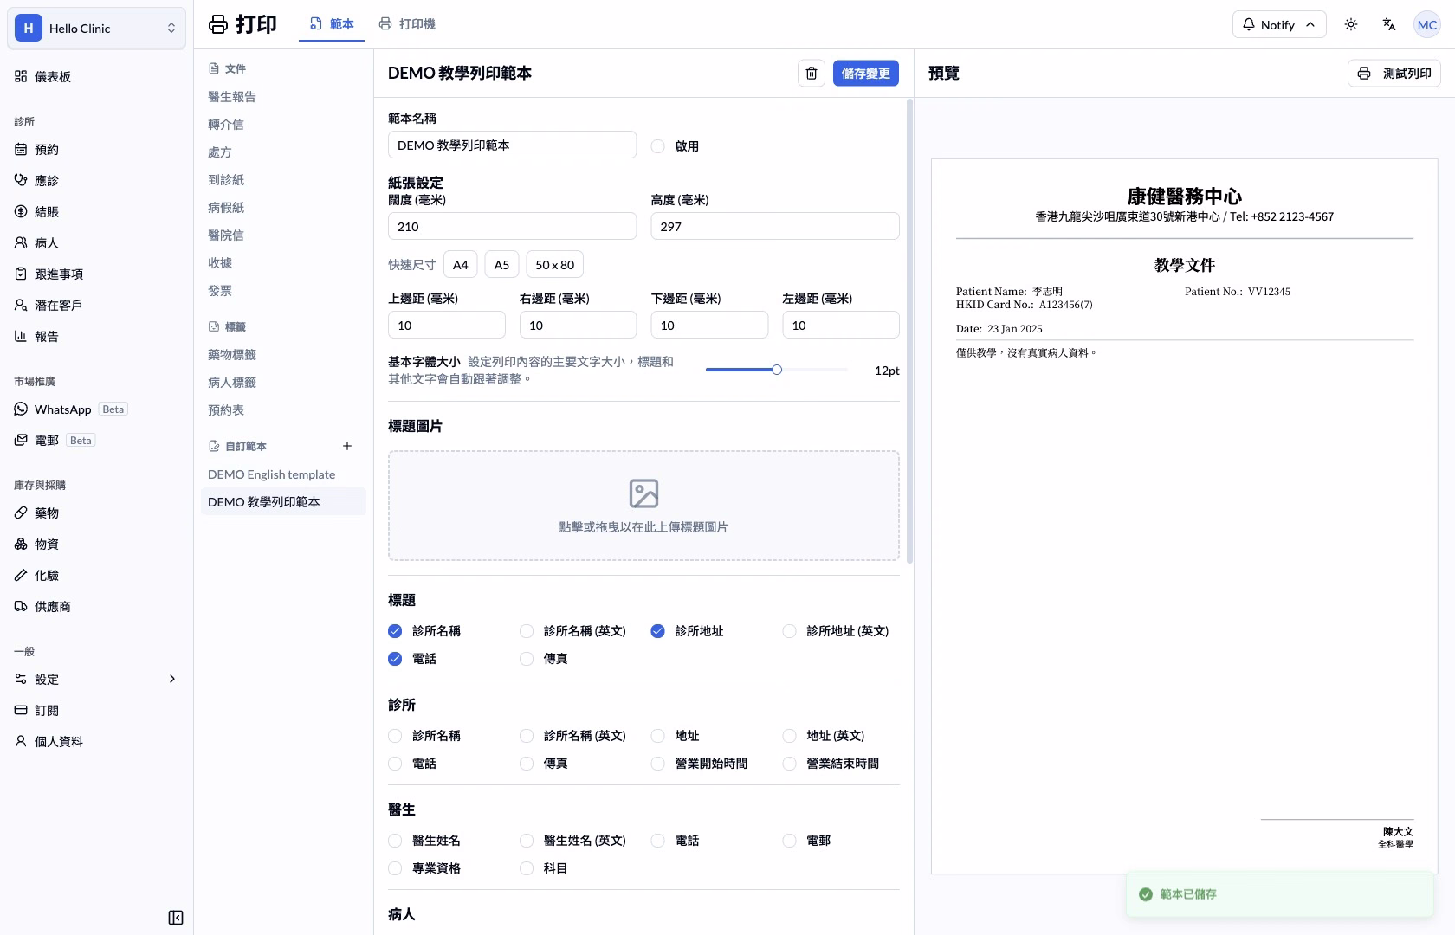Click the 結賬 dollar icon
Screen dimensions: 1455x935
coord(21,211)
